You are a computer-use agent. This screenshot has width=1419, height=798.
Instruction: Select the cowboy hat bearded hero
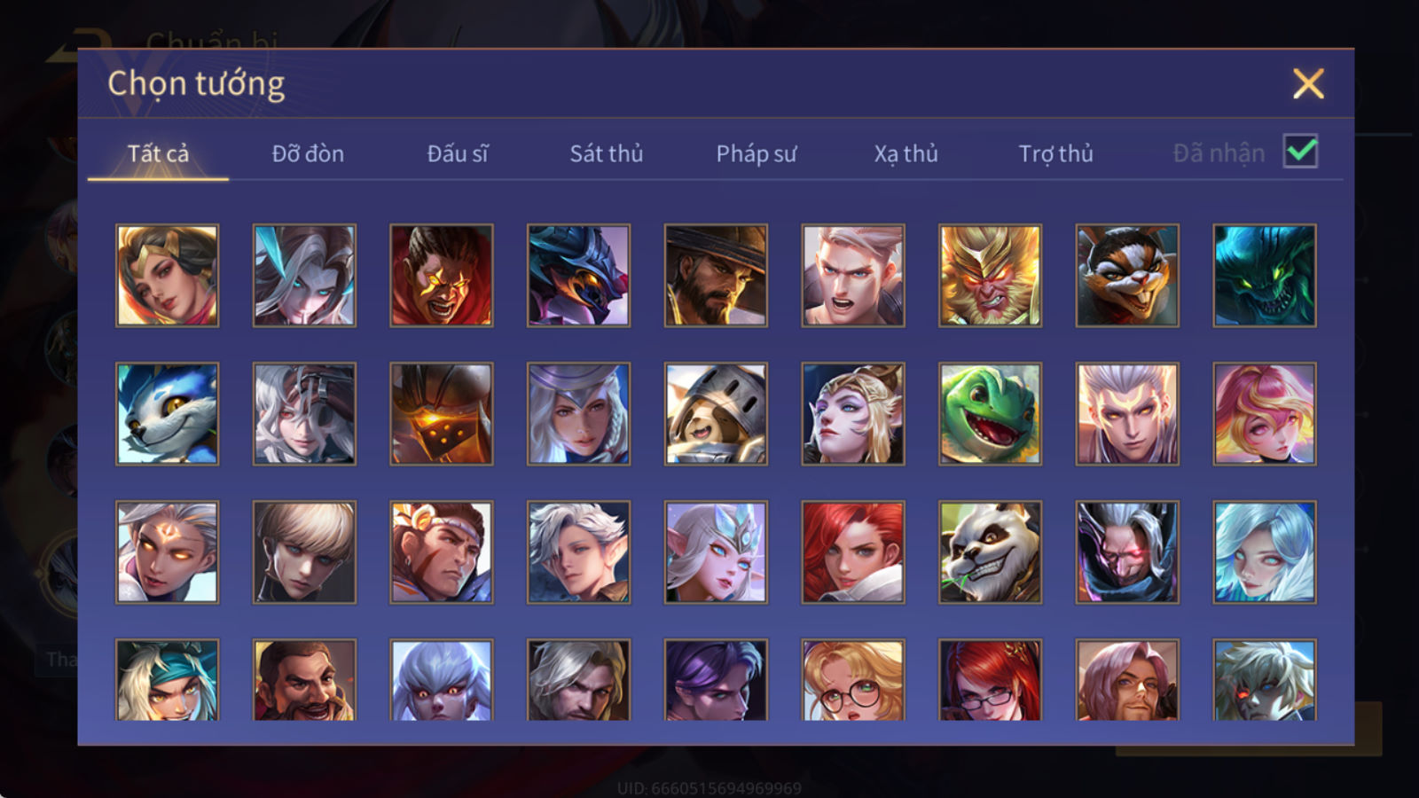tap(716, 276)
